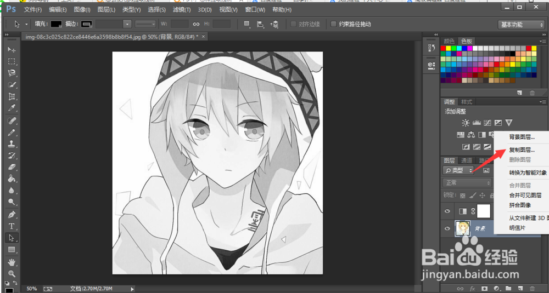Select the Brush tool

click(x=12, y=133)
